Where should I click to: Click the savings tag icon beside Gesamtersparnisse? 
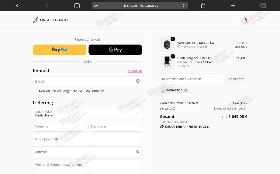click(x=162, y=127)
